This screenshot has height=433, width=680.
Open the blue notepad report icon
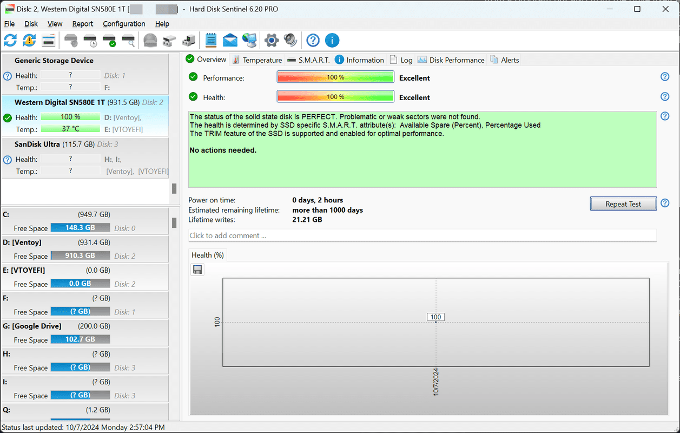[x=211, y=40]
